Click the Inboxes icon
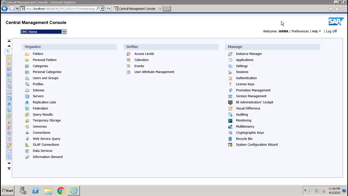This screenshot has width=348, height=196. point(27,90)
